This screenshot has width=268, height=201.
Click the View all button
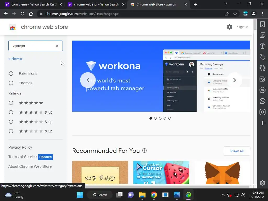pyautogui.click(x=237, y=151)
